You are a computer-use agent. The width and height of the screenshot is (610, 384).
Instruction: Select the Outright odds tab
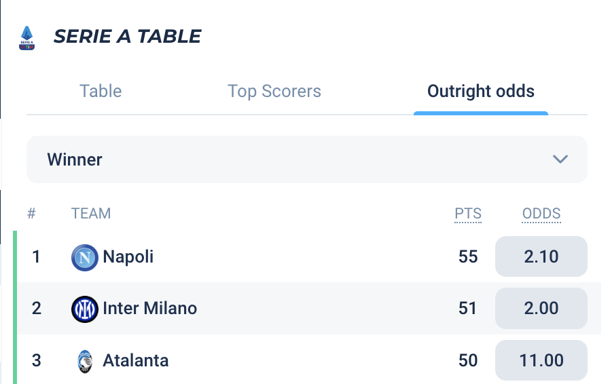[x=480, y=92]
